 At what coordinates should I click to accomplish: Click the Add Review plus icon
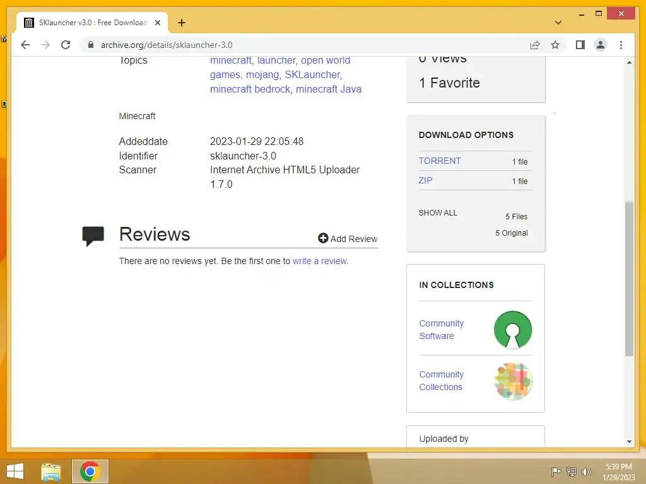pos(323,238)
